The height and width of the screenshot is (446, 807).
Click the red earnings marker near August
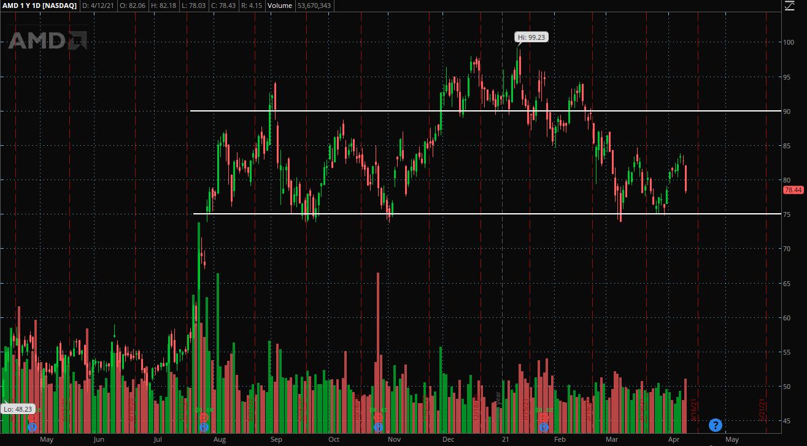(204, 417)
